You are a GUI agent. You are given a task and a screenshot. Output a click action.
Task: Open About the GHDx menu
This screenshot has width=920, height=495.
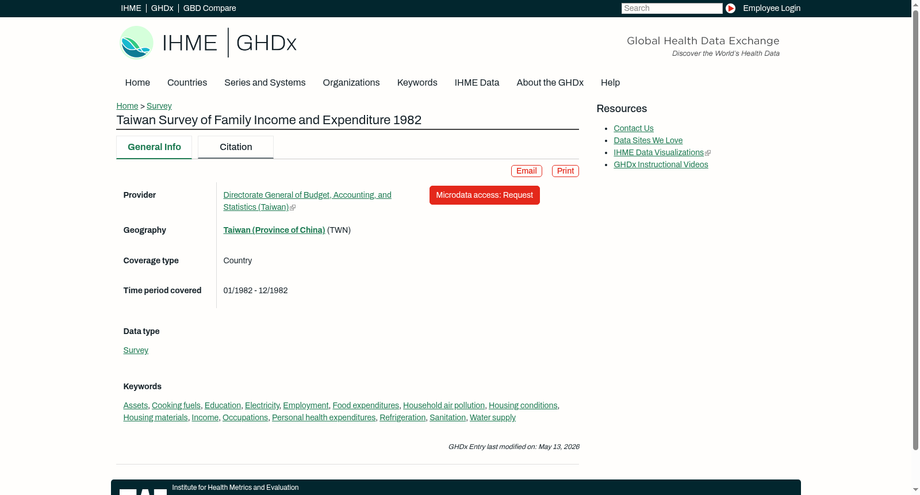pos(550,83)
